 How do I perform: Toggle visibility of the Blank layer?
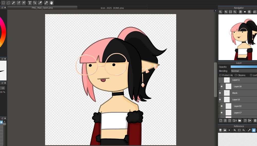pyautogui.click(x=220, y=93)
